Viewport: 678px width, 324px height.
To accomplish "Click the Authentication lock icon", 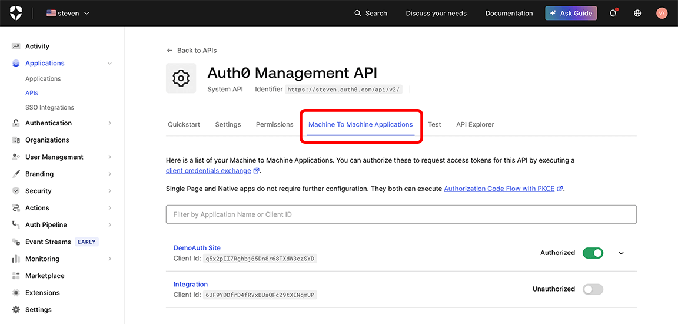I will (x=16, y=123).
